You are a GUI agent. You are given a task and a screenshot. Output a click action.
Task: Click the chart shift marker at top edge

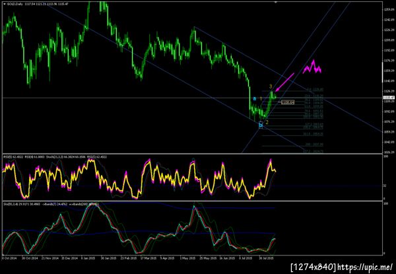[276, 2]
